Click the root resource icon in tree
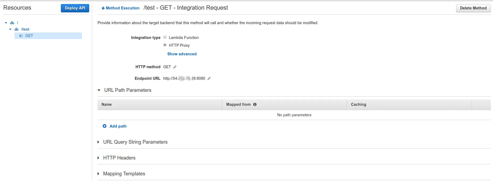Image resolution: width=493 pixels, height=181 pixels. click(x=12, y=23)
